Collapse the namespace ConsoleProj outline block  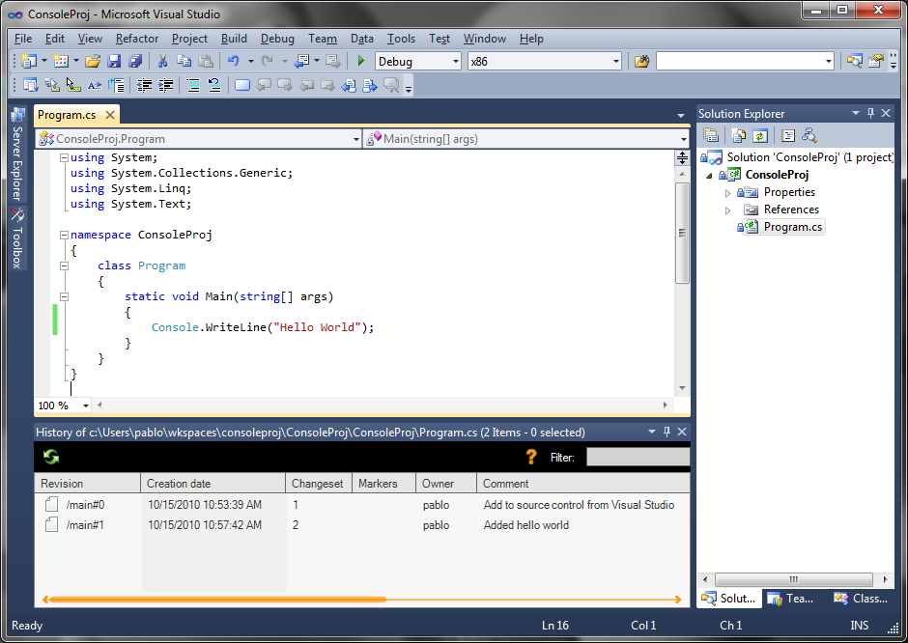(x=65, y=235)
